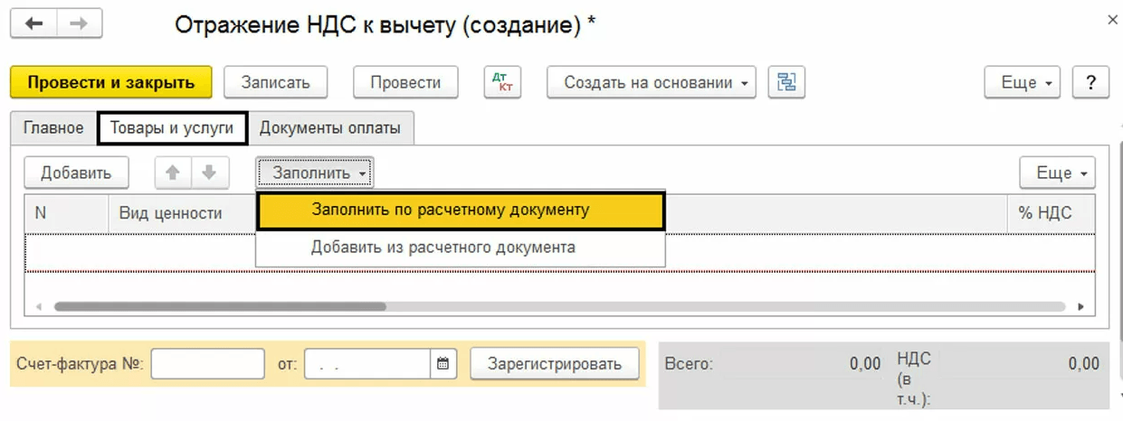Move row down with the arrow
1123x421 pixels.
coord(210,173)
